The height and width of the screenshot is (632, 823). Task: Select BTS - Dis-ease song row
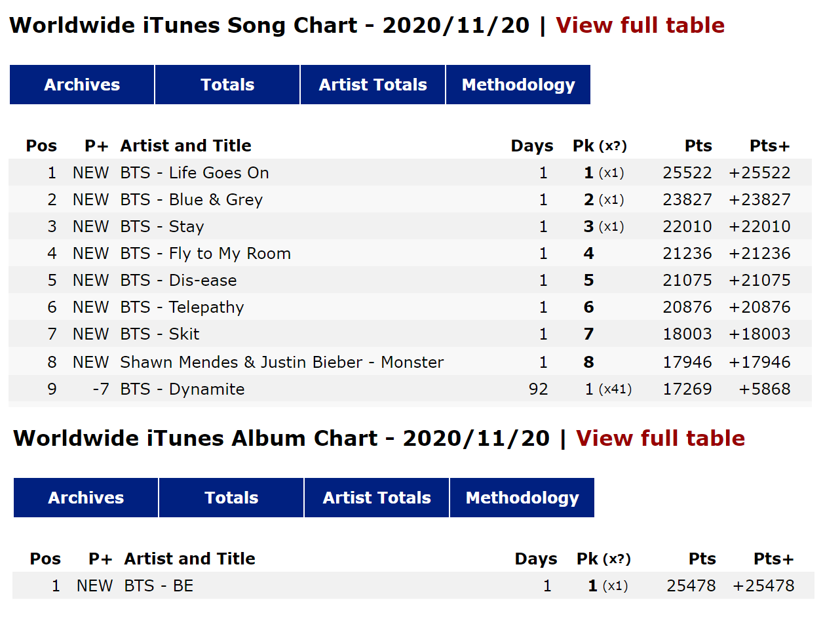(x=178, y=281)
